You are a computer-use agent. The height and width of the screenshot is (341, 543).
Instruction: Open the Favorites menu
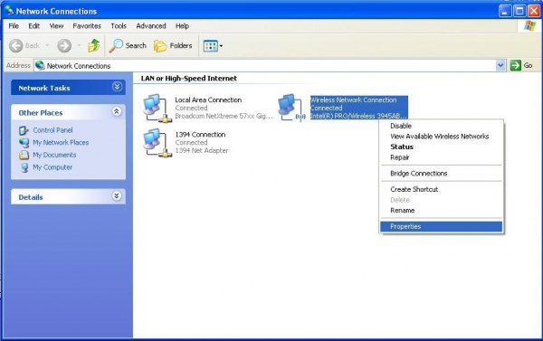click(87, 26)
